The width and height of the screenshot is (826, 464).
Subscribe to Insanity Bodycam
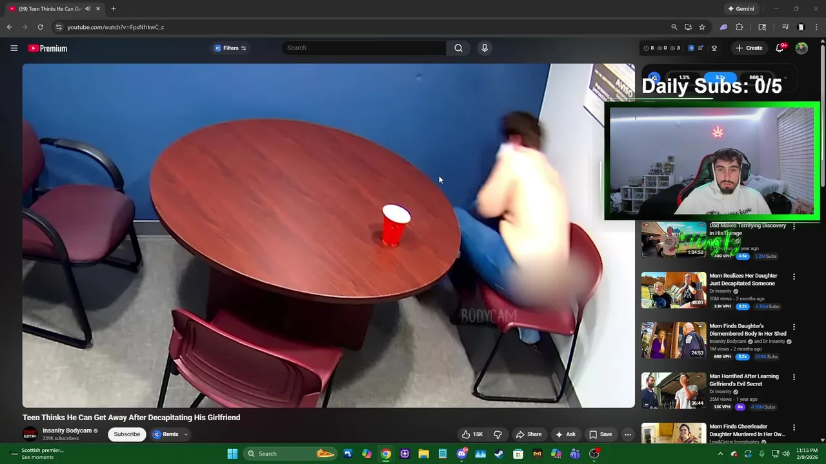click(126, 434)
